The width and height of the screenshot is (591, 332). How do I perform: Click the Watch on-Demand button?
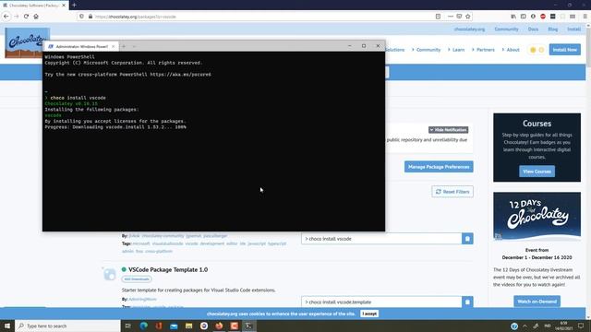(x=537, y=302)
